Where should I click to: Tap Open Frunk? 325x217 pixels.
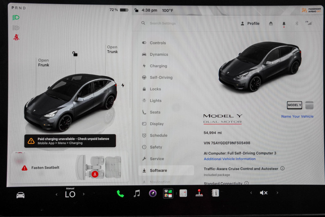coord(43,63)
